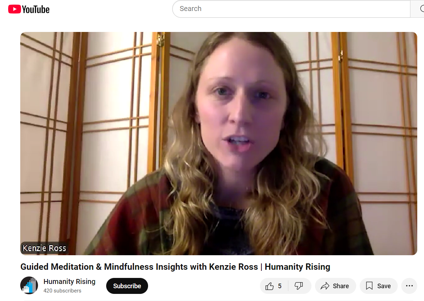Click the YouTube wordmark text
Viewport: 424px width, 301px height.
pyautogui.click(x=36, y=10)
